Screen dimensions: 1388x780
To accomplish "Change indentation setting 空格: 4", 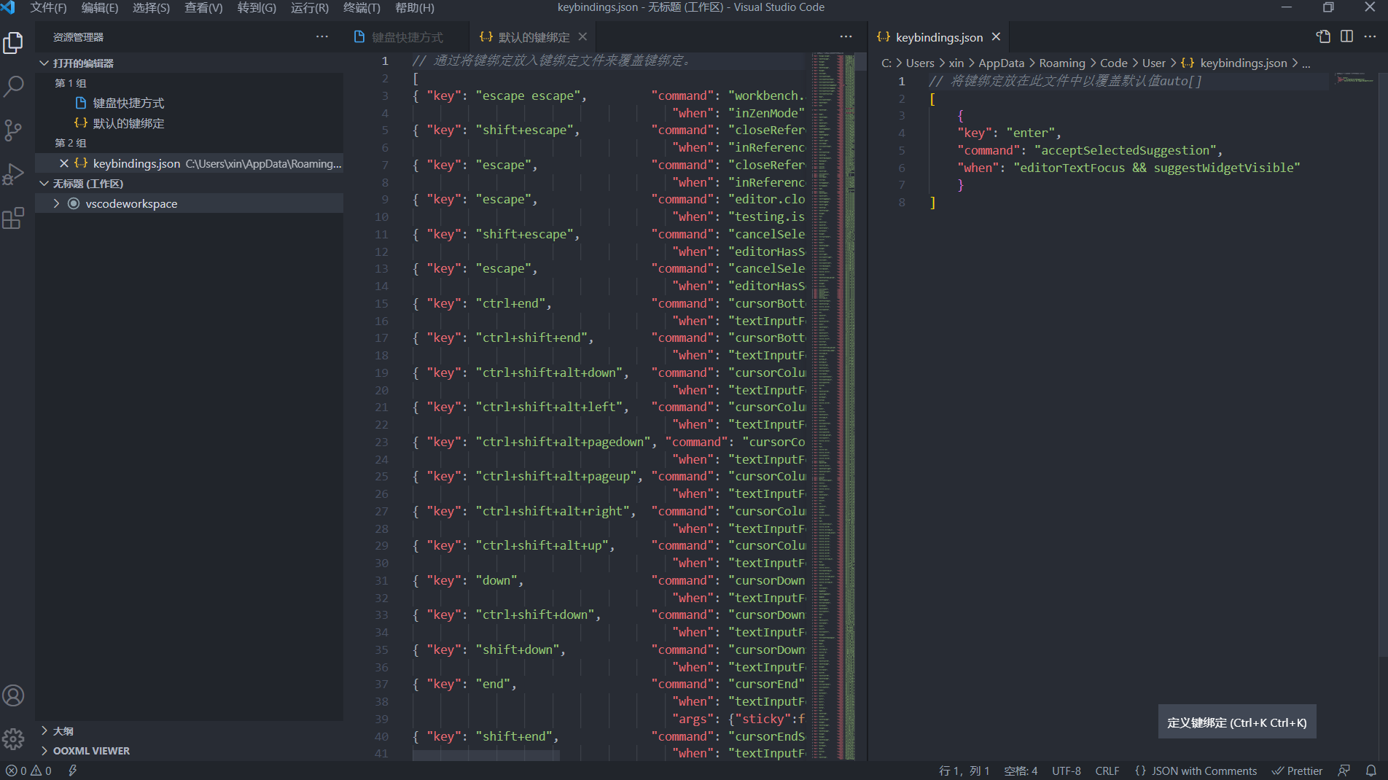I will point(1021,771).
